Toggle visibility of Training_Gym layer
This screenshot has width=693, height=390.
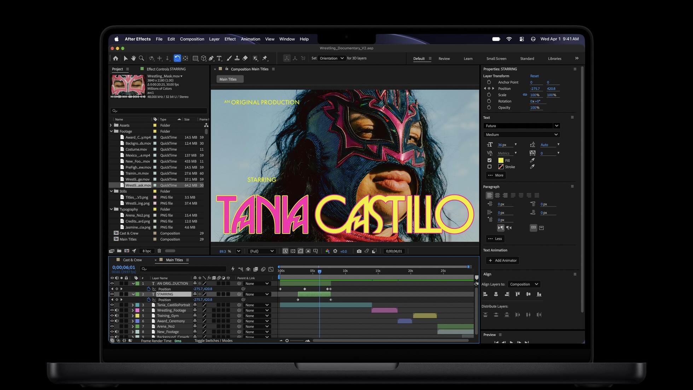112,316
